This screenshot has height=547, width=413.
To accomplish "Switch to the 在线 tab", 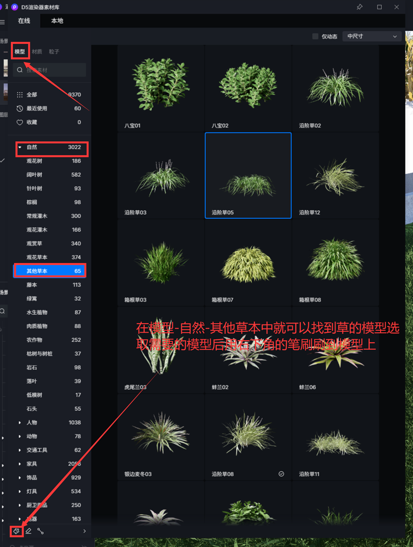I will (x=24, y=20).
